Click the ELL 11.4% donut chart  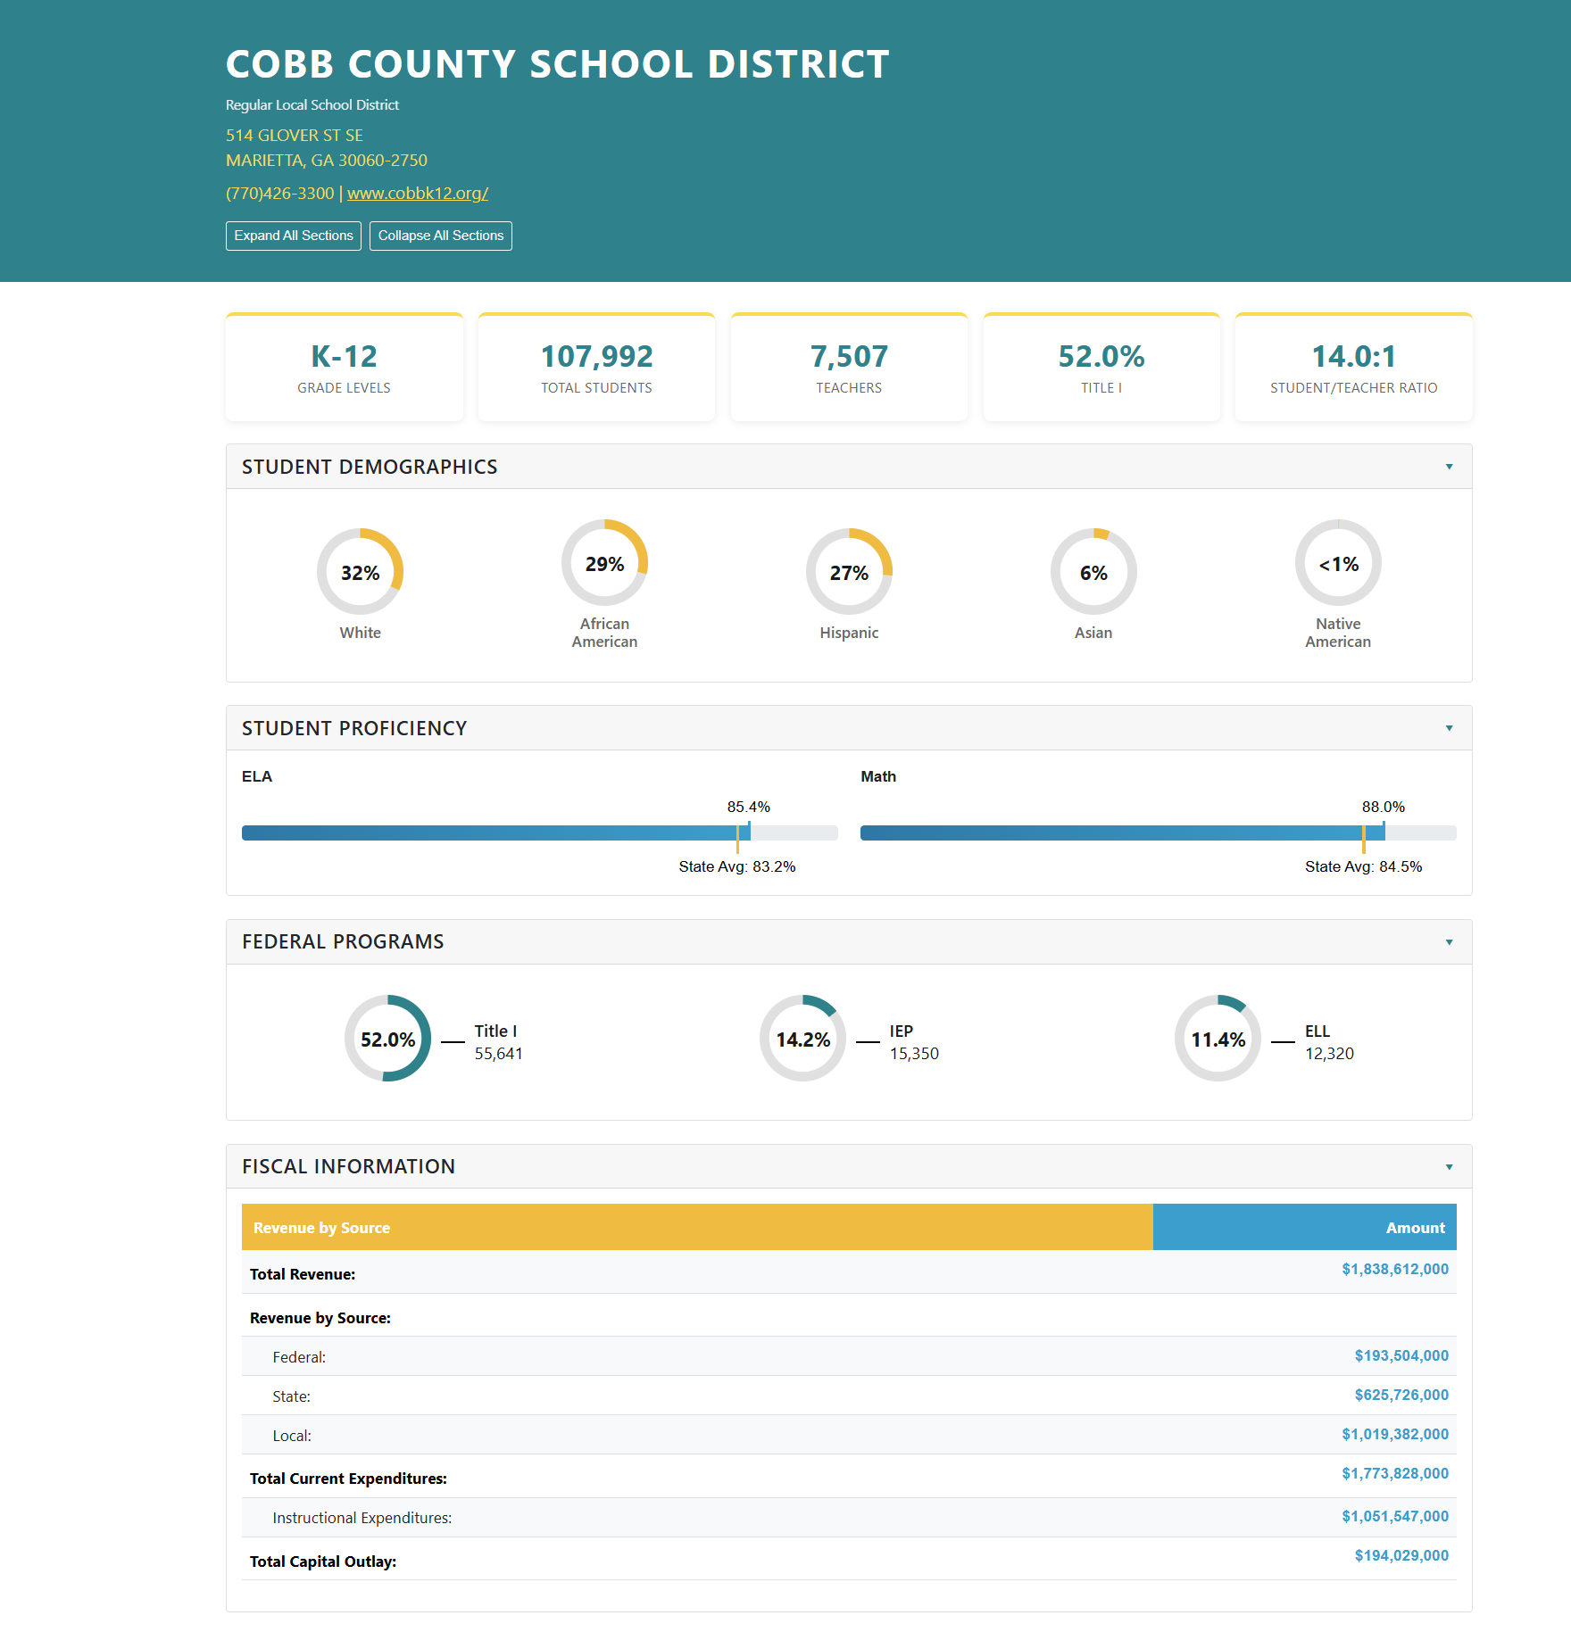1218,1039
